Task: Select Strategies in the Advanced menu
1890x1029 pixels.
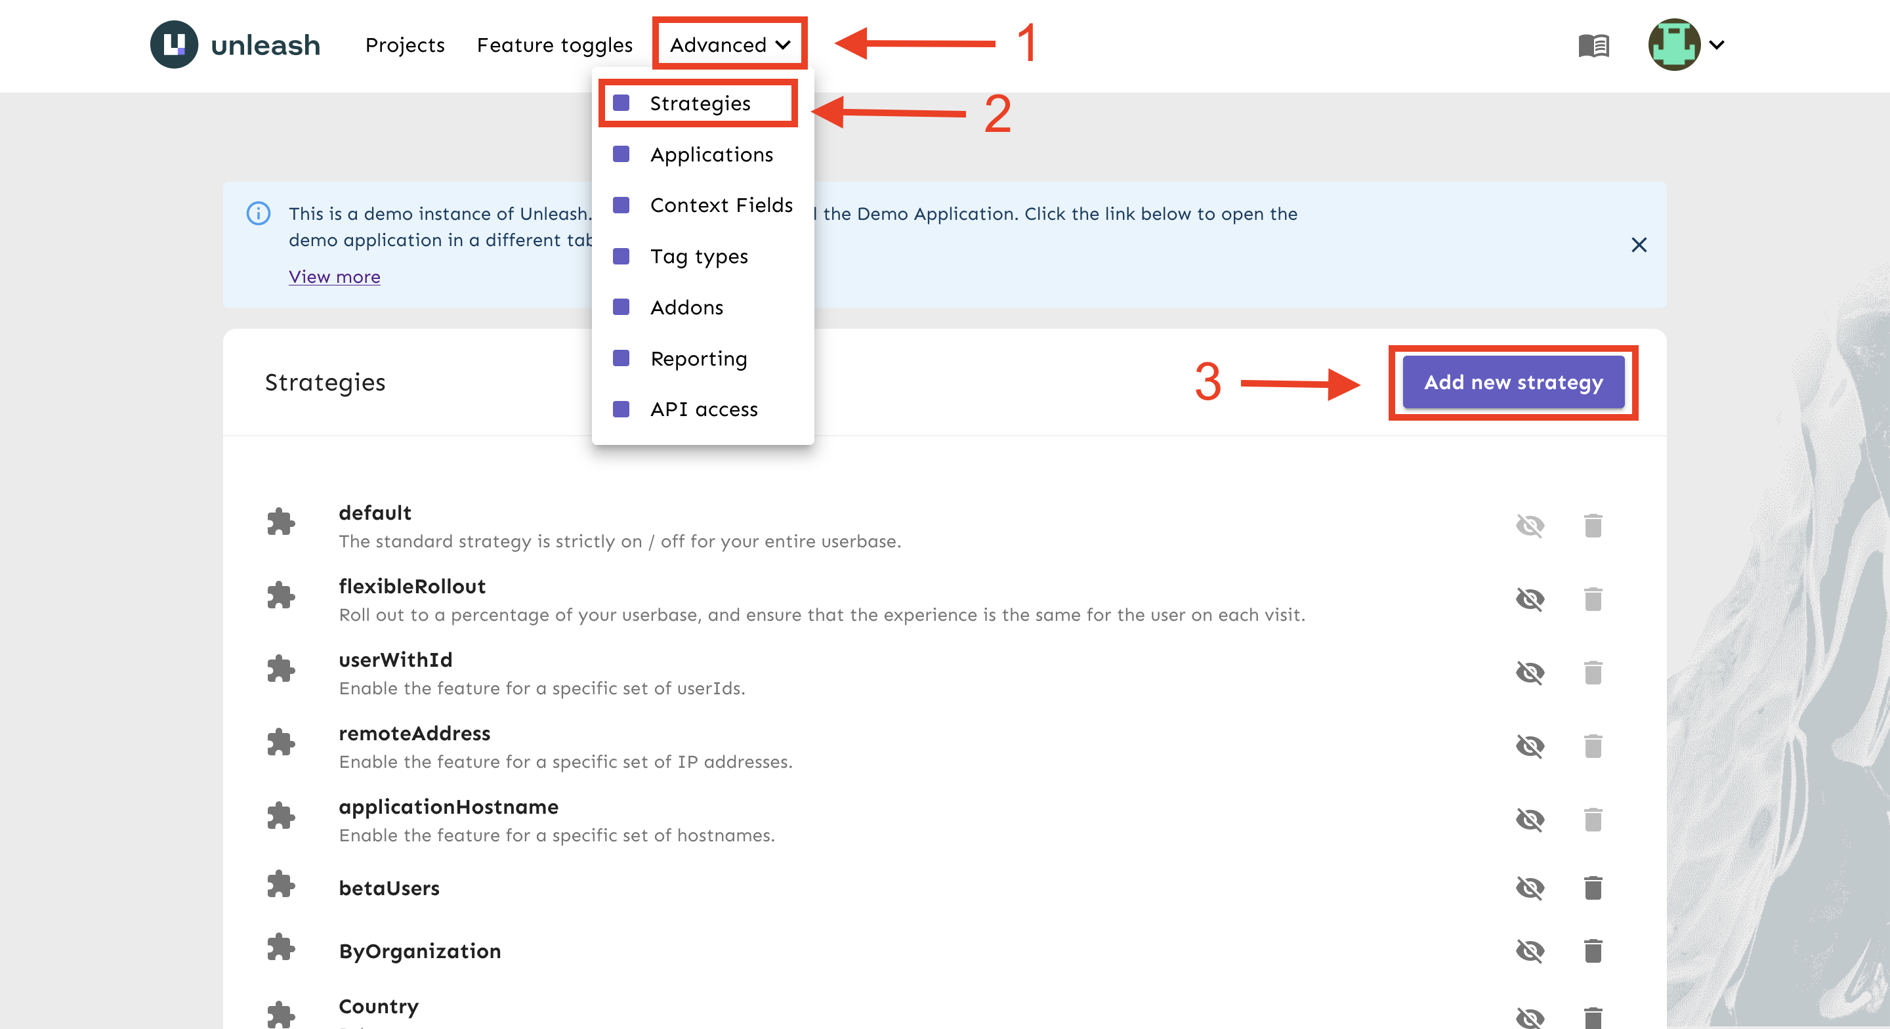Action: 699,104
